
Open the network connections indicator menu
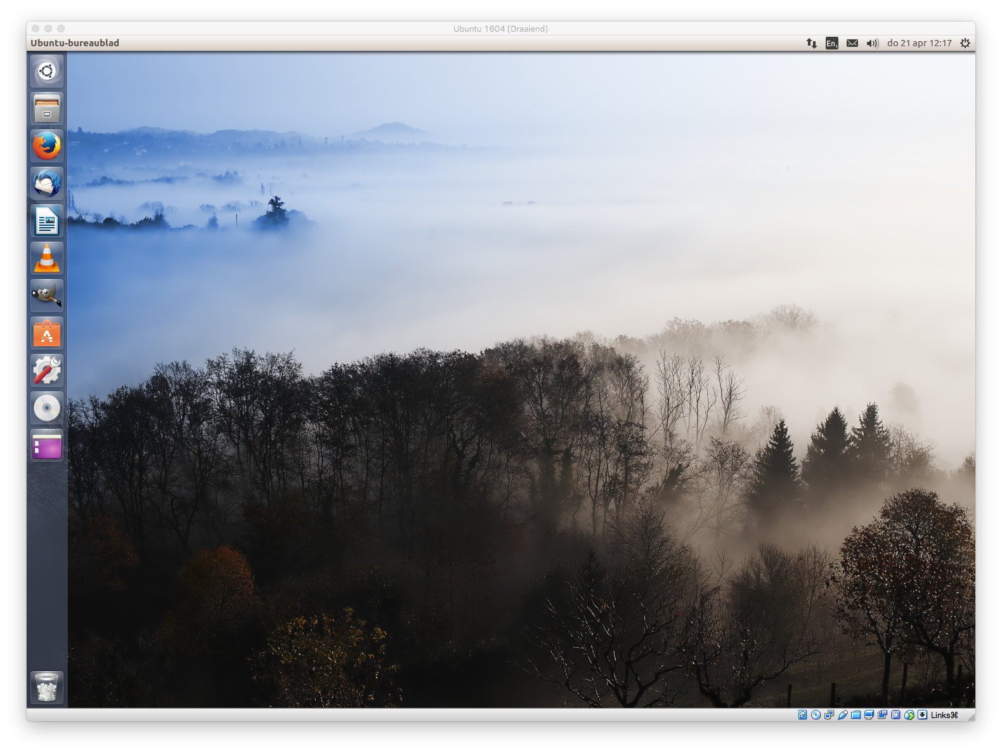tap(811, 43)
